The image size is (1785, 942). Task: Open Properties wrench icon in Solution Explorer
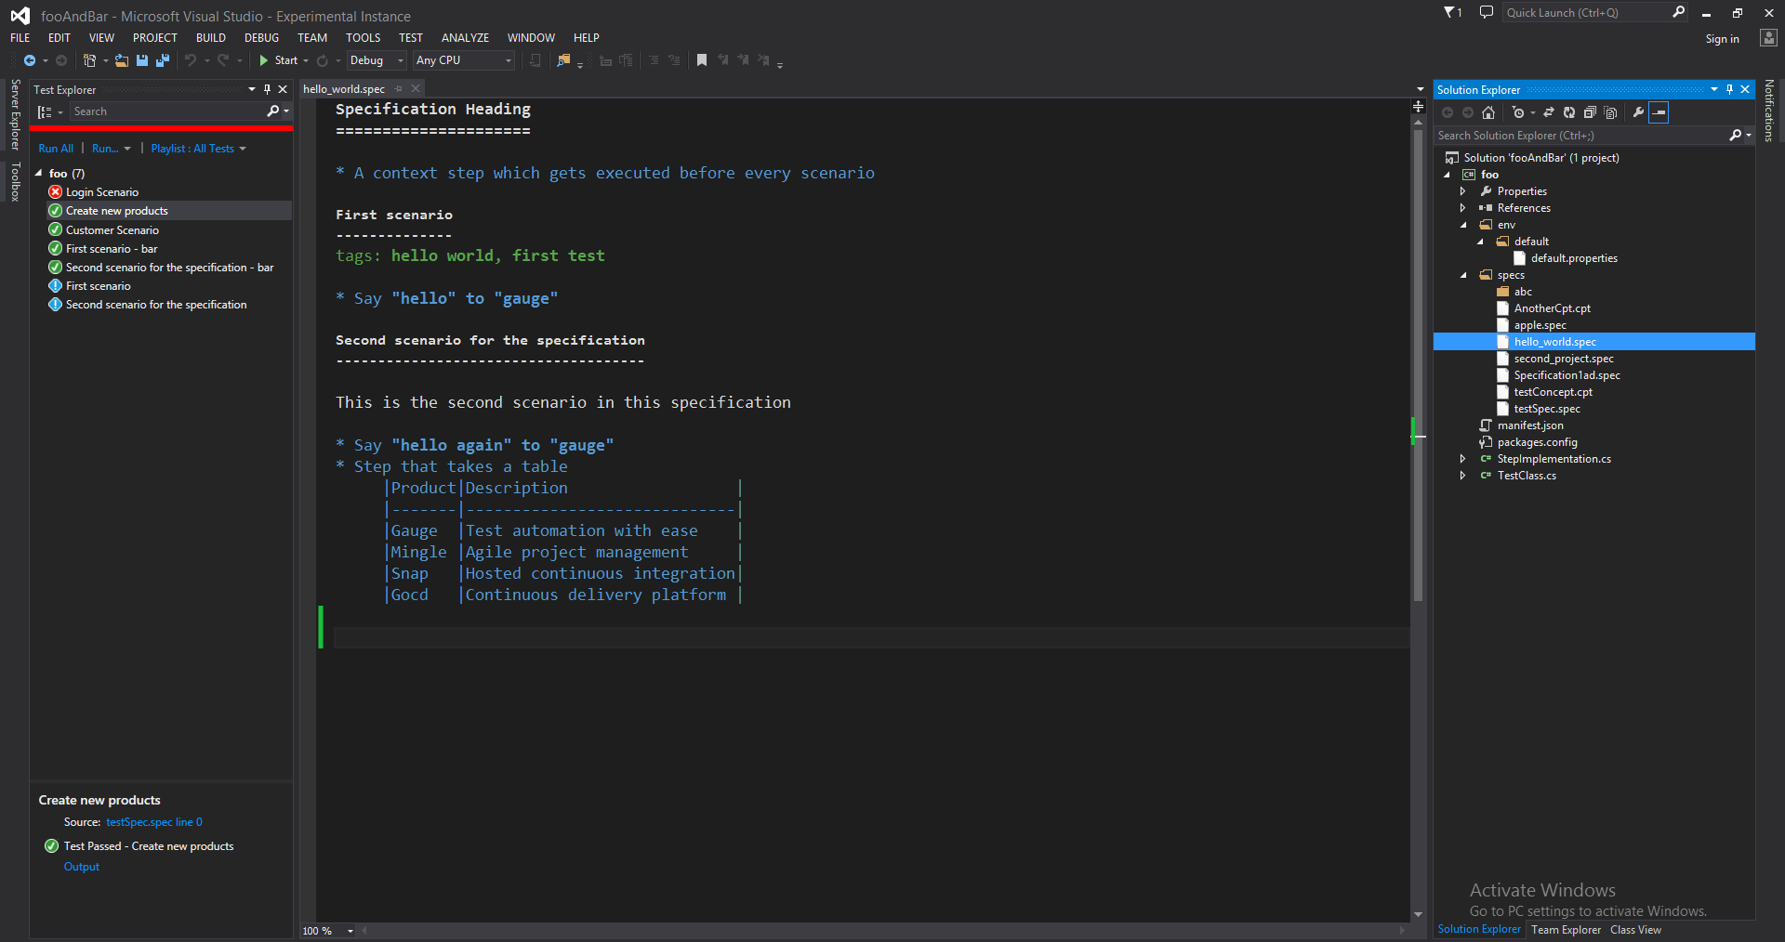coord(1638,112)
